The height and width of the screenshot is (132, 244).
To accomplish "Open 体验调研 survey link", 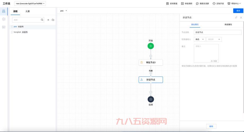I will click(186, 3).
